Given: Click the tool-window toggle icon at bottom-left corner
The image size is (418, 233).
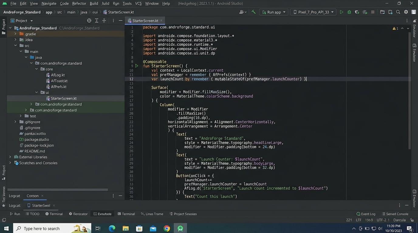Looking at the screenshot, I should click(4, 220).
